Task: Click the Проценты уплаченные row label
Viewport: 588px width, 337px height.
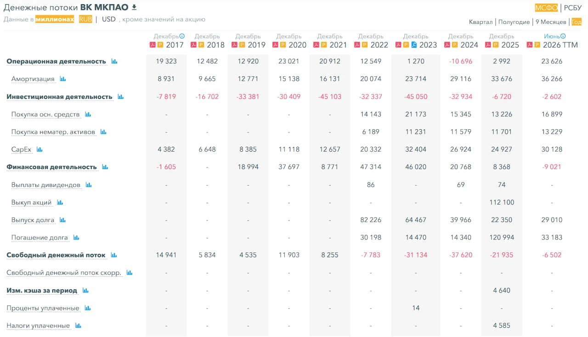Action: [43, 308]
